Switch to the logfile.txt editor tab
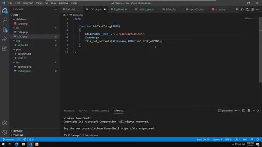Viewport: 262px width, 147px height. (119, 9)
